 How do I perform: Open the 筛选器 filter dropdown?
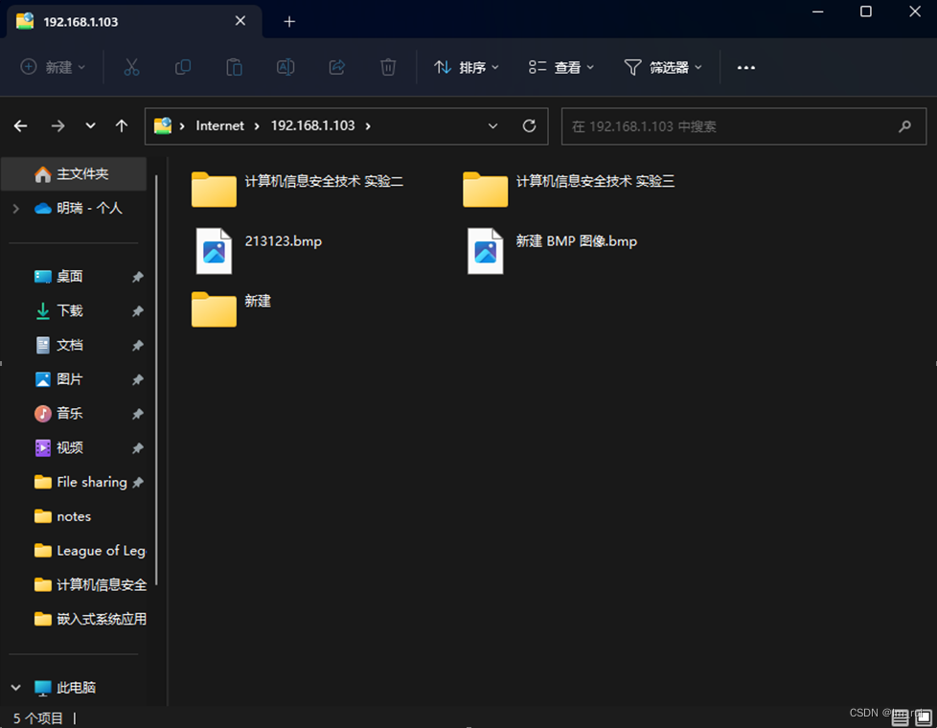pyautogui.click(x=663, y=67)
